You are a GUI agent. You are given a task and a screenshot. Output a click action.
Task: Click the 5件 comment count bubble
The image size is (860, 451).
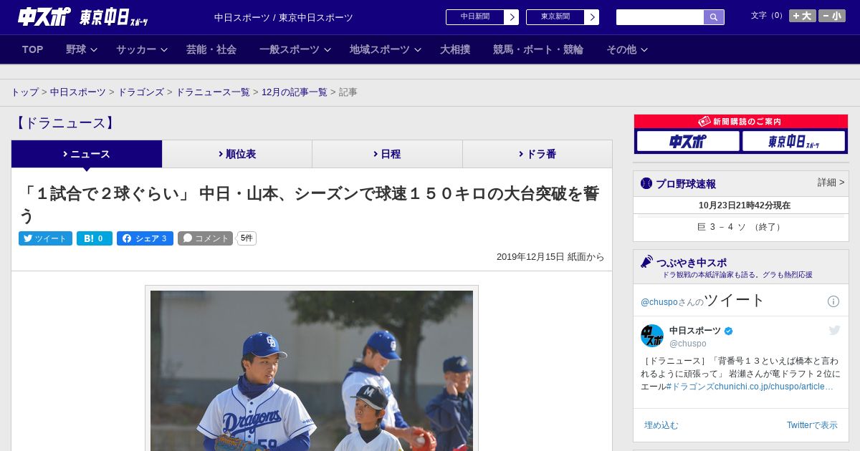coord(247,238)
